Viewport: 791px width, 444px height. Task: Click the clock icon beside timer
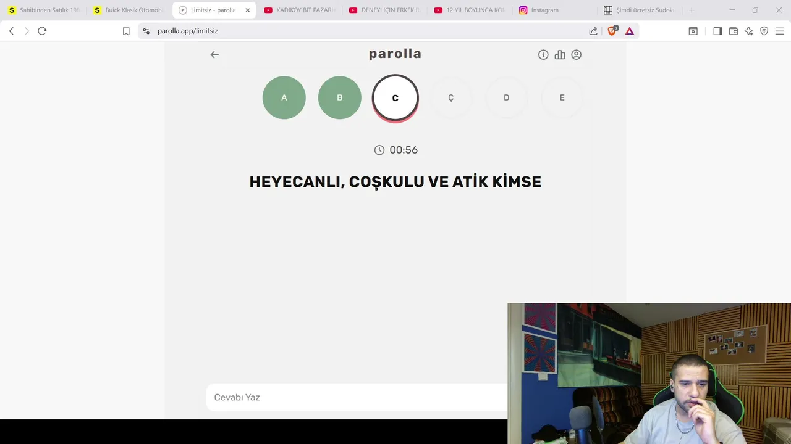[379, 150]
